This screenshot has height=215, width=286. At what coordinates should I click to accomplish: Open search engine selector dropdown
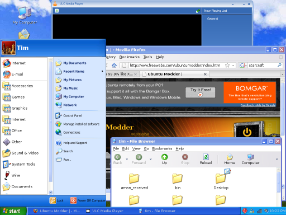[x=243, y=66]
